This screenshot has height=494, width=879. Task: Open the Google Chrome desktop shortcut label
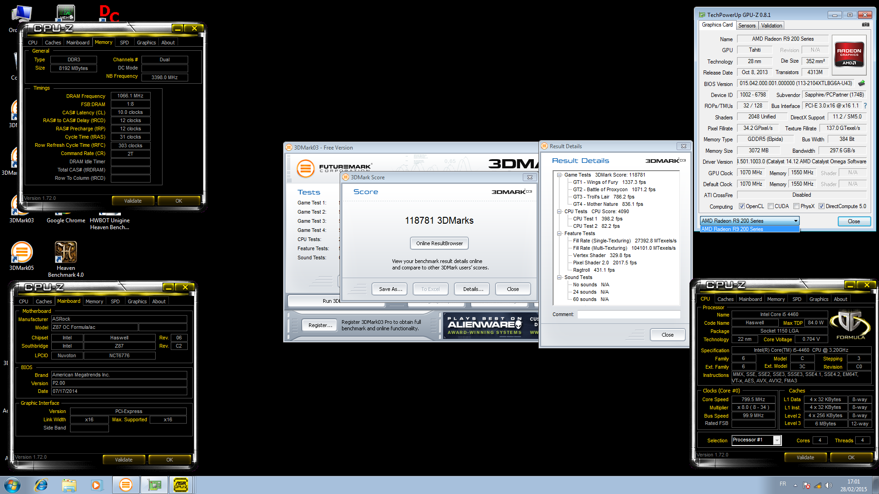coord(66,220)
